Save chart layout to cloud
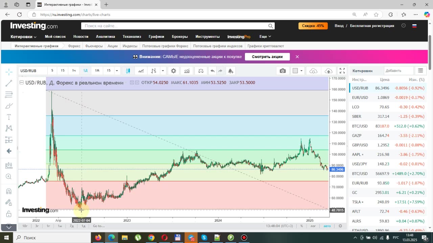The image size is (433, 243). click(x=328, y=71)
